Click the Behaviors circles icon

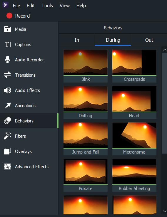7,121
